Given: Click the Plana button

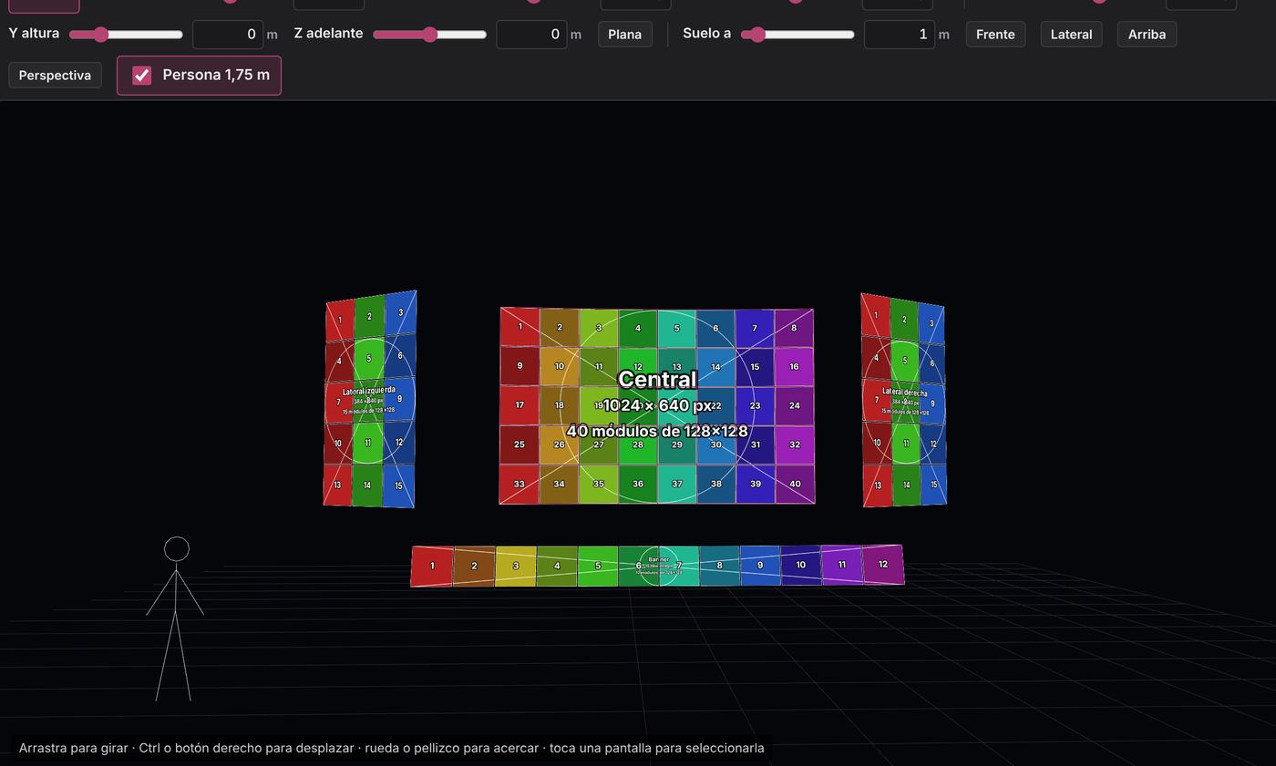Looking at the screenshot, I should [x=624, y=35].
